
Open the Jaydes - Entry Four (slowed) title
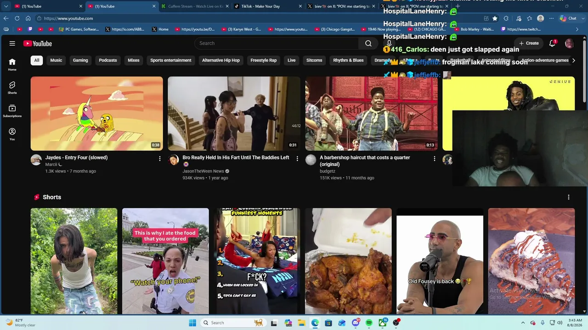(76, 158)
